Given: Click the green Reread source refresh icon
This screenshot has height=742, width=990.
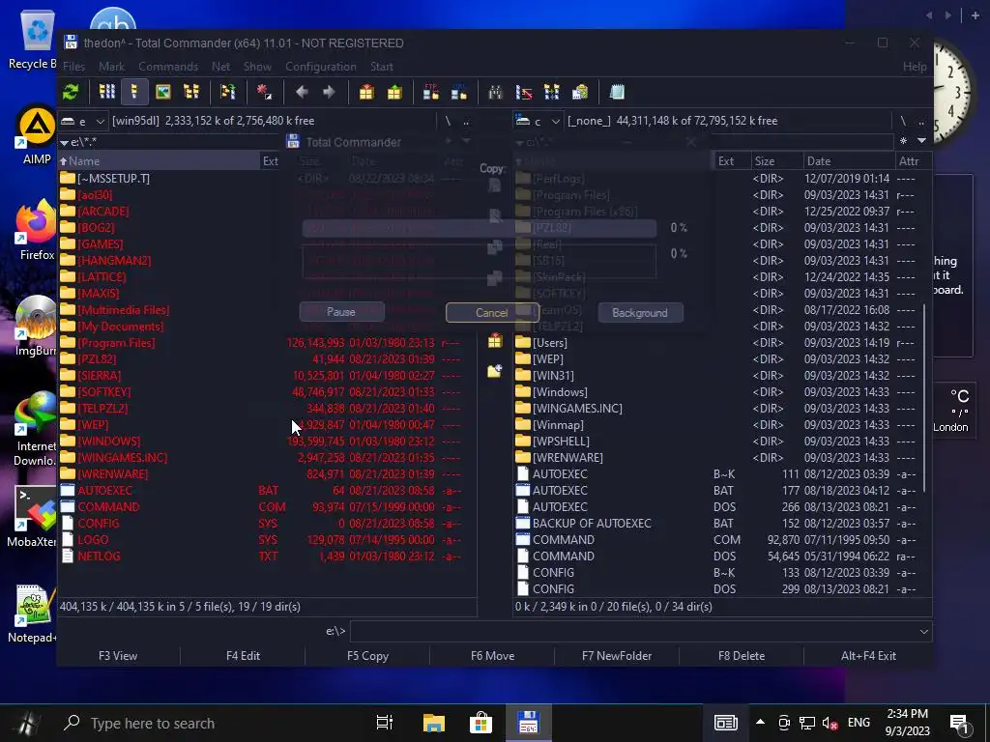Looking at the screenshot, I should pyautogui.click(x=71, y=92).
